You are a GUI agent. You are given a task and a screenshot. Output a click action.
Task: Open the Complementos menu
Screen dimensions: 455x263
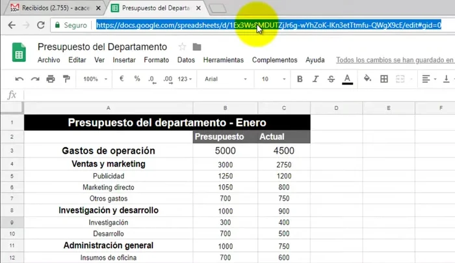coord(274,60)
